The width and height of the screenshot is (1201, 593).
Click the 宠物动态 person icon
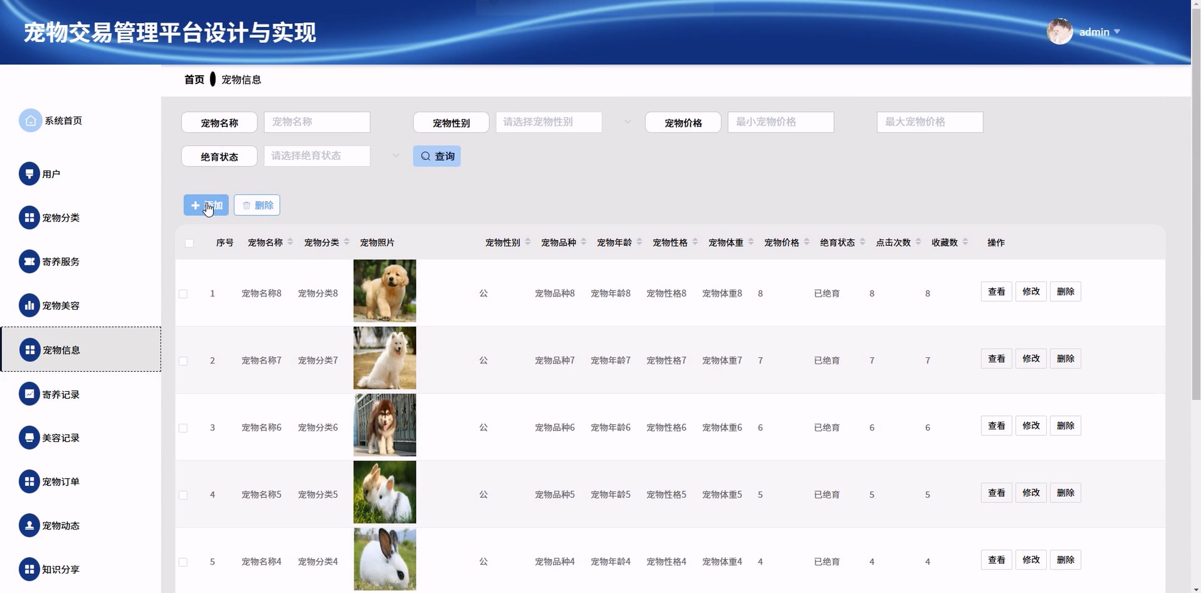tap(29, 526)
